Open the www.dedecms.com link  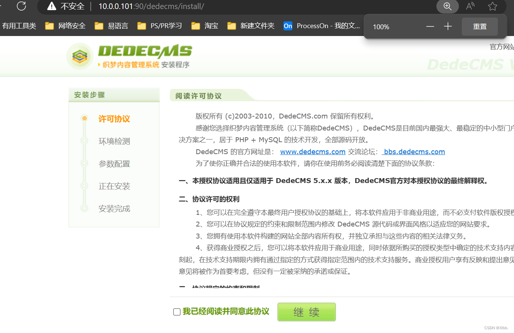(313, 152)
